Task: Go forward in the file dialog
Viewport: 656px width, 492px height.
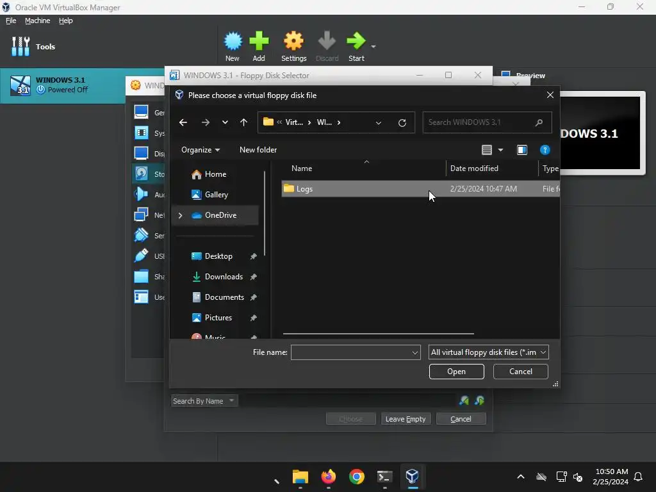Action: 206,122
